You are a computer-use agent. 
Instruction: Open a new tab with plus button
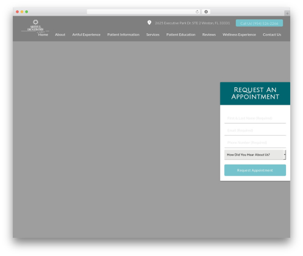[x=287, y=13]
